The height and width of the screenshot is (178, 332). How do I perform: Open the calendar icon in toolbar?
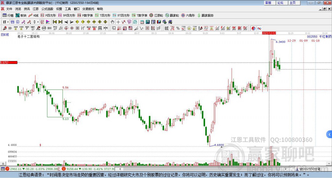[x=142, y=22]
